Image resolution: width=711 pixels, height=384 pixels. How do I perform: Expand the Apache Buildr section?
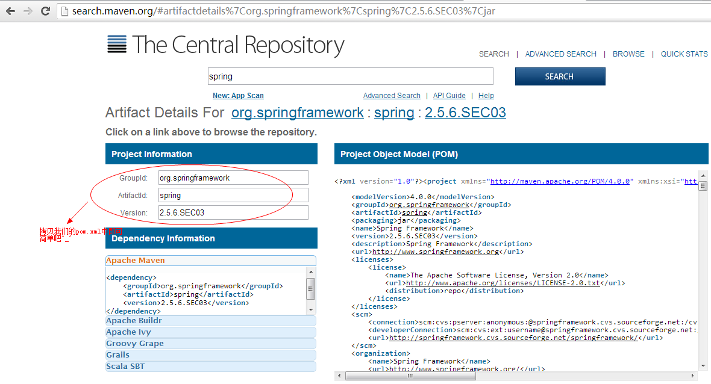(x=211, y=321)
